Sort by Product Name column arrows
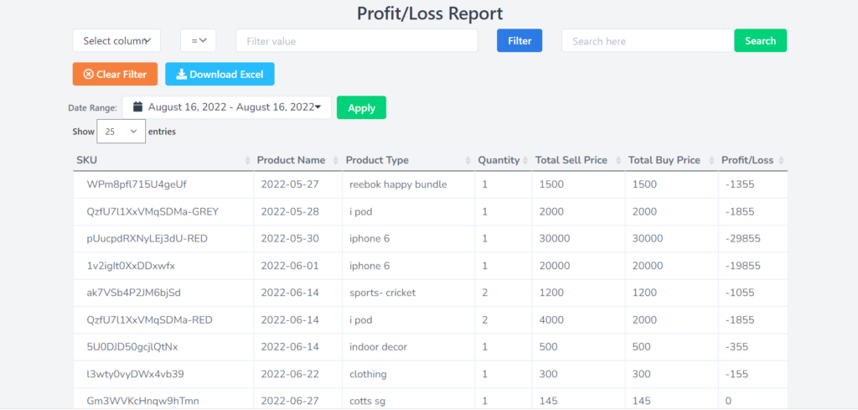Viewport: 858px width, 410px height. coord(336,160)
